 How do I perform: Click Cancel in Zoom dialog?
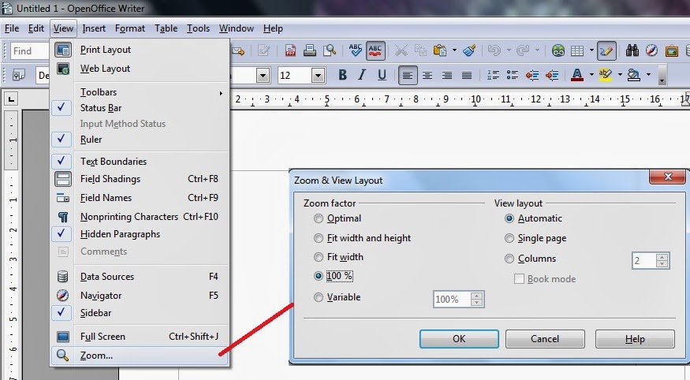tap(545, 339)
